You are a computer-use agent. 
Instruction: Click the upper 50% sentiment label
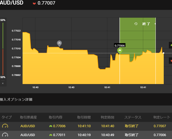point(3,20)
